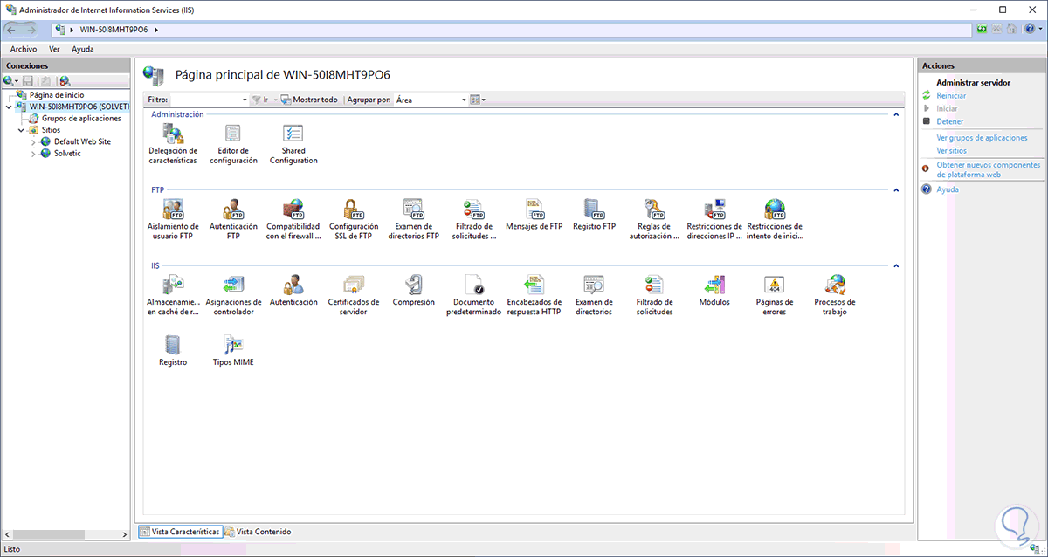Viewport: 1048px width, 557px height.
Task: Switch to Vista Características tab
Action: [179, 532]
